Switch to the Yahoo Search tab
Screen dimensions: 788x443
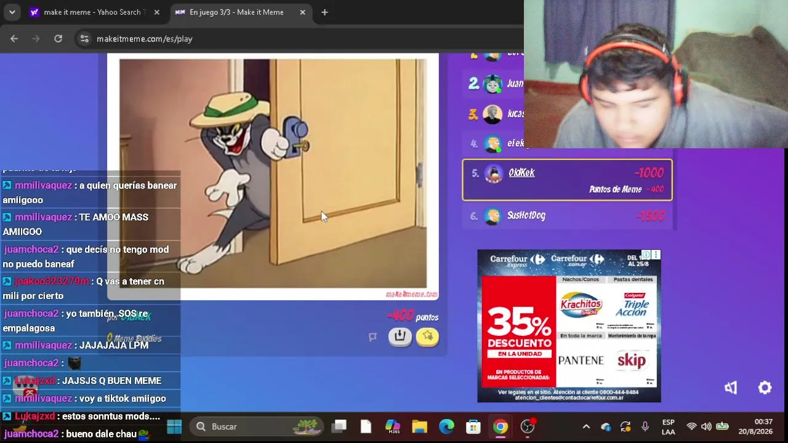coord(95,12)
